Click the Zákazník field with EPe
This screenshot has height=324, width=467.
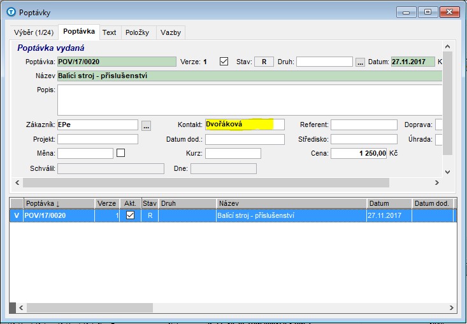pyautogui.click(x=97, y=125)
